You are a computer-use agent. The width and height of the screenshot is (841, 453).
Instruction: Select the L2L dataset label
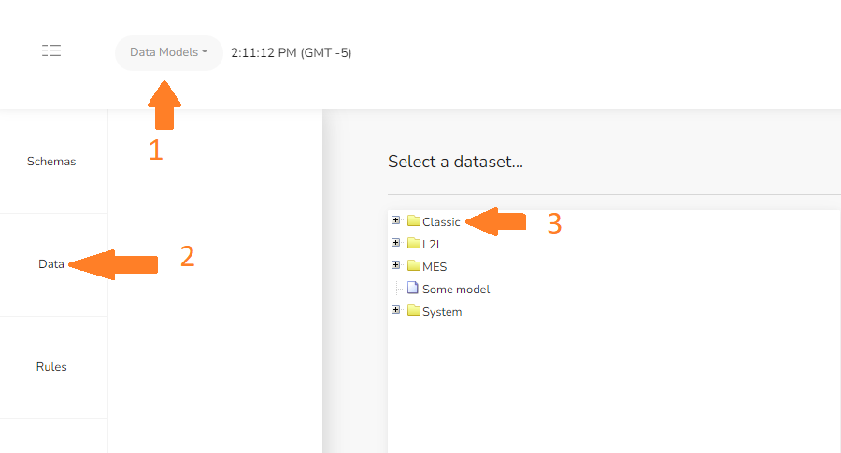pyautogui.click(x=433, y=245)
